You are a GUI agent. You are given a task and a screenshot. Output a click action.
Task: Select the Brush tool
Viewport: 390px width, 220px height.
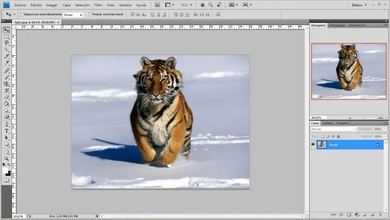(7, 77)
